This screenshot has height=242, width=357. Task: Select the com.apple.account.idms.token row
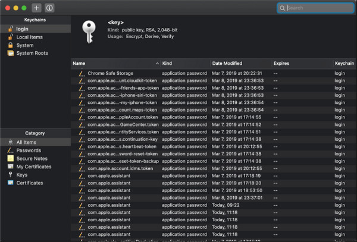click(x=120, y=168)
